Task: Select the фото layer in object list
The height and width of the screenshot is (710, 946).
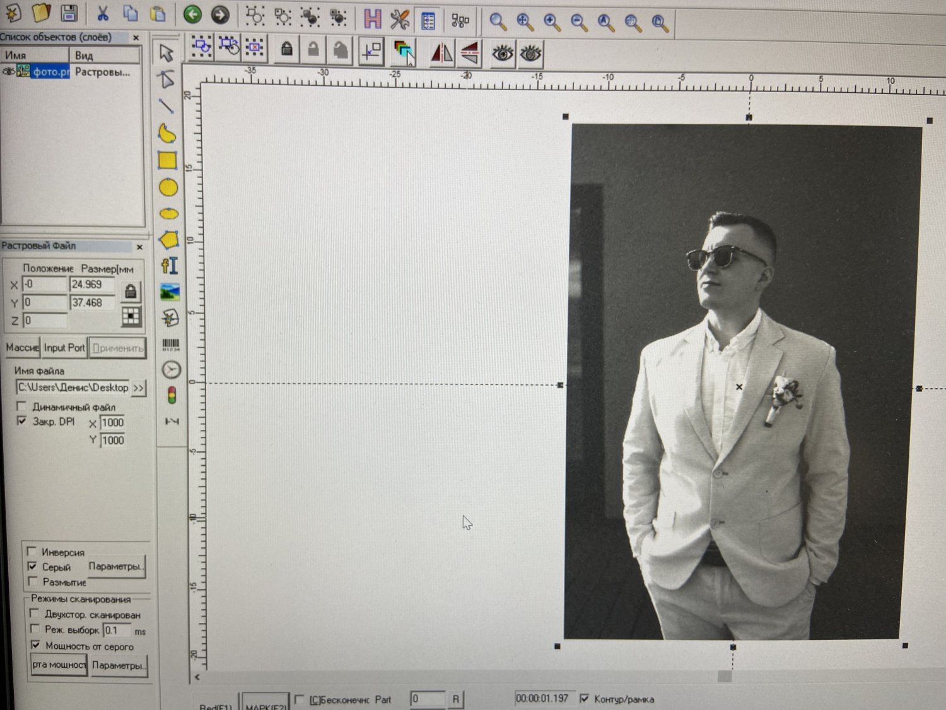Action: (50, 72)
